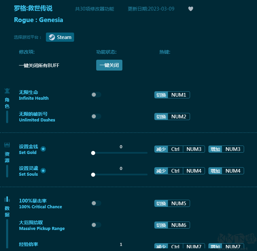This screenshot has width=257, height=251.
Task: Turn on 100% Critical Chance
Action: point(96,203)
